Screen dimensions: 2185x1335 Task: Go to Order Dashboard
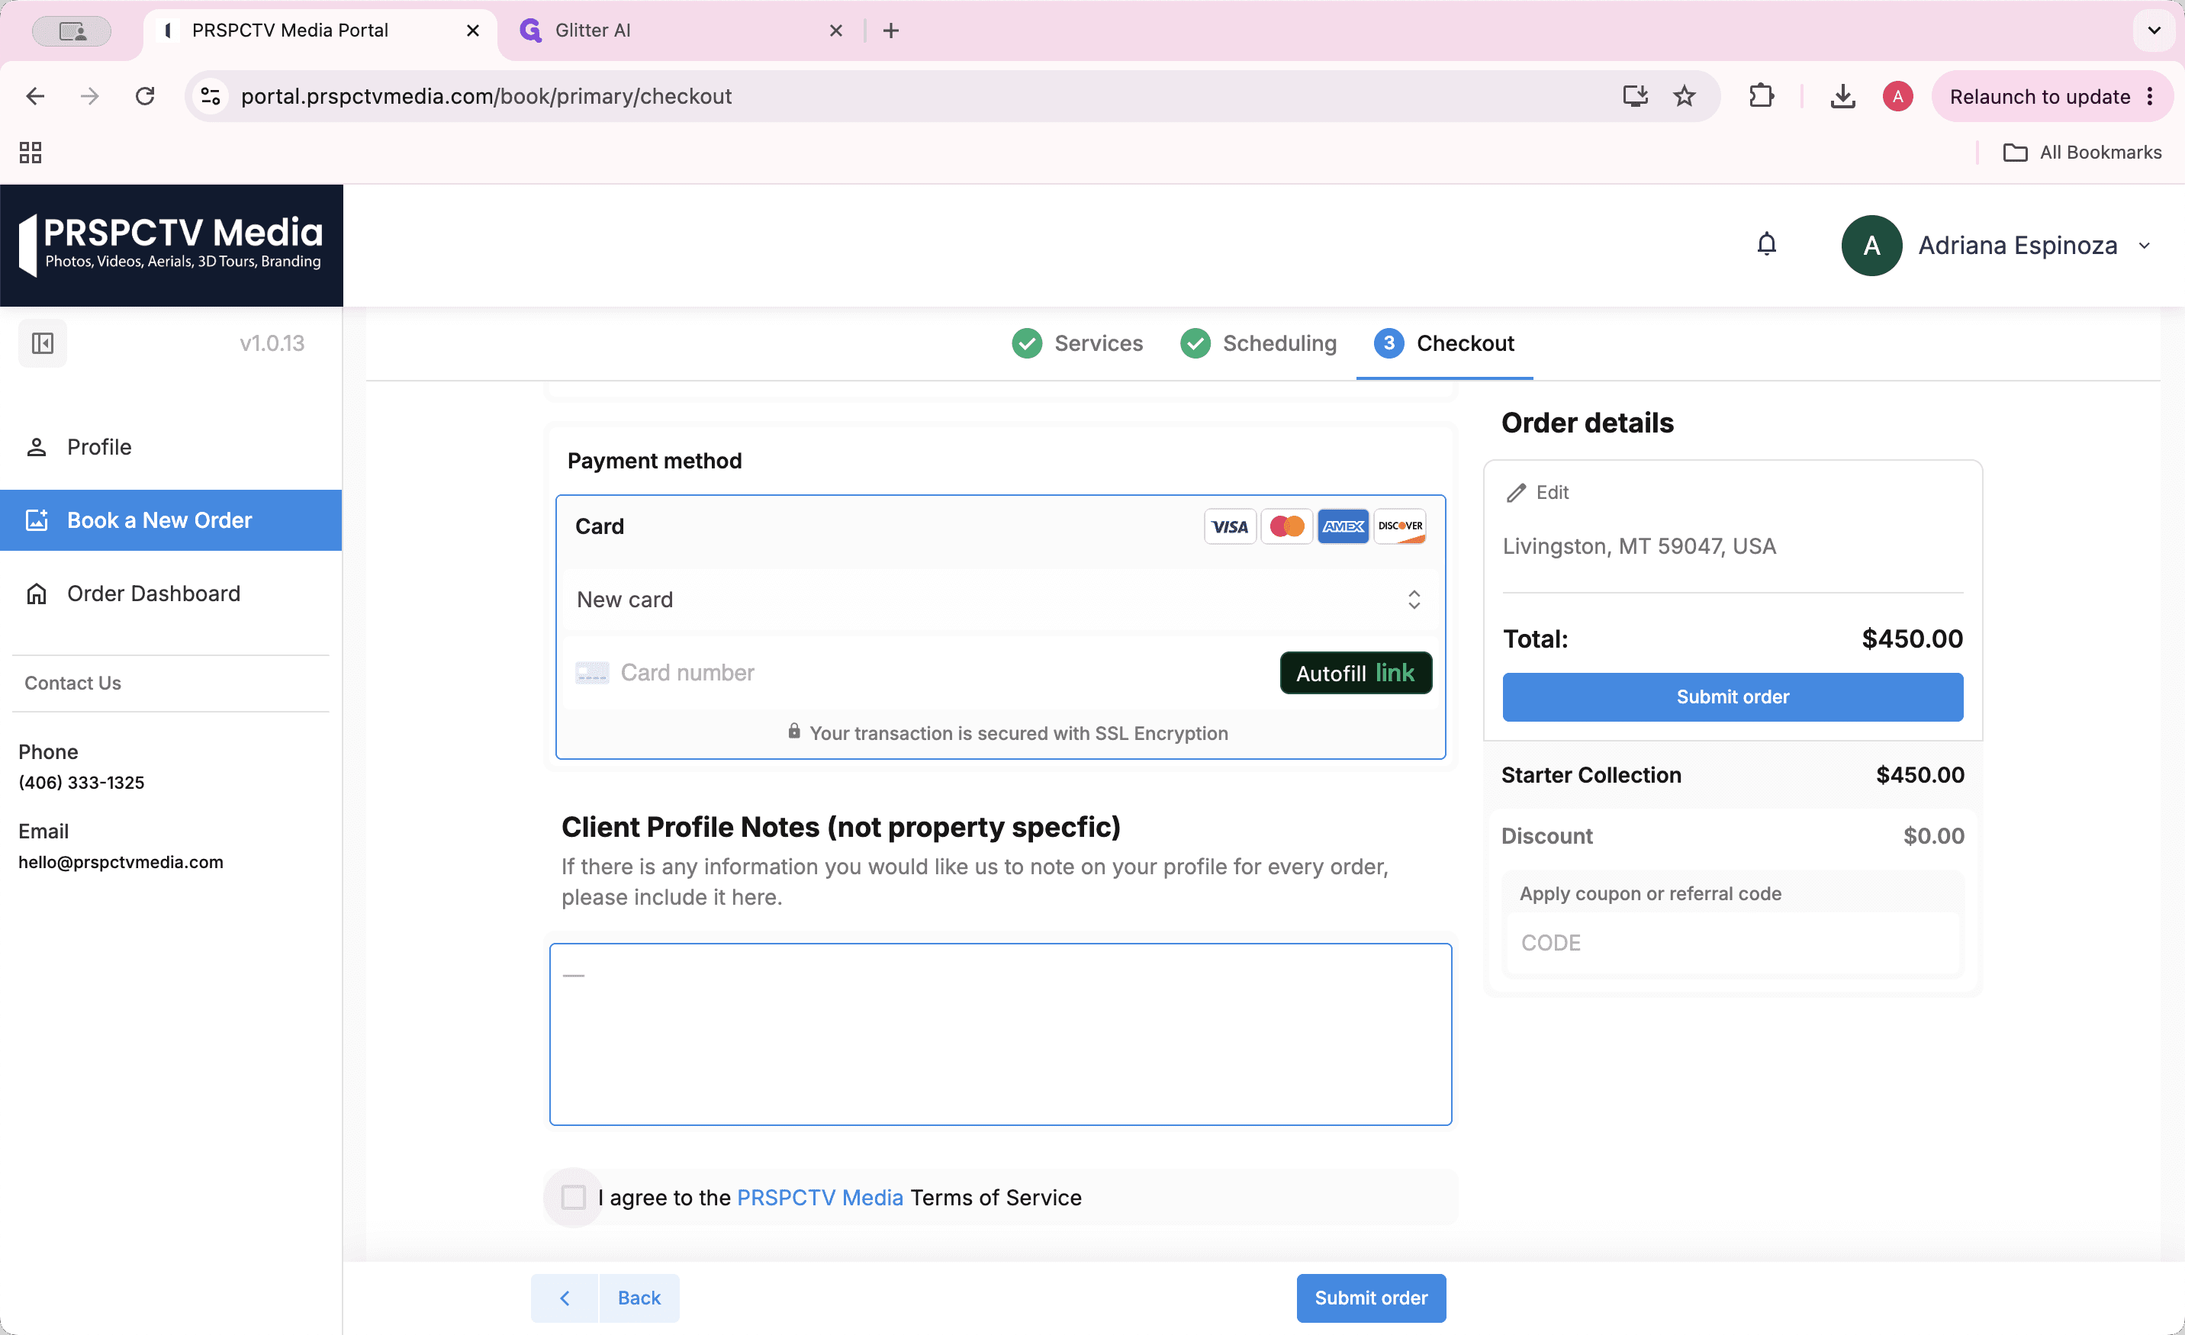coord(171,593)
